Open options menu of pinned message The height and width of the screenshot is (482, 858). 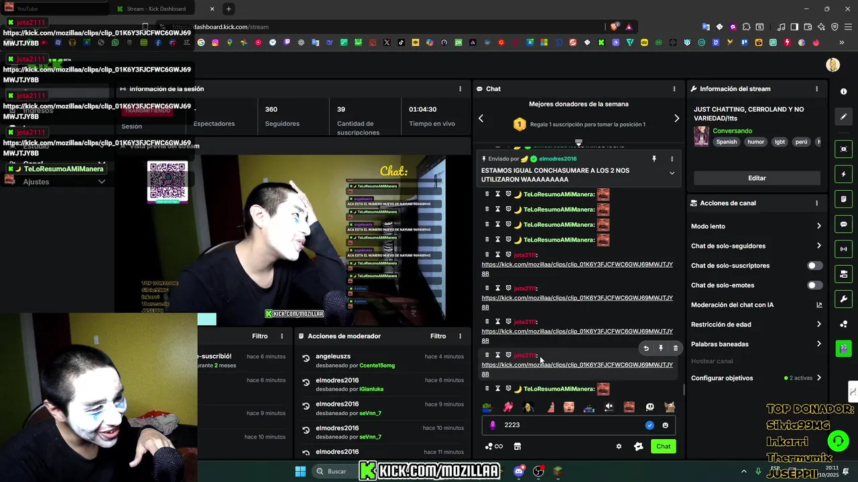(672, 159)
